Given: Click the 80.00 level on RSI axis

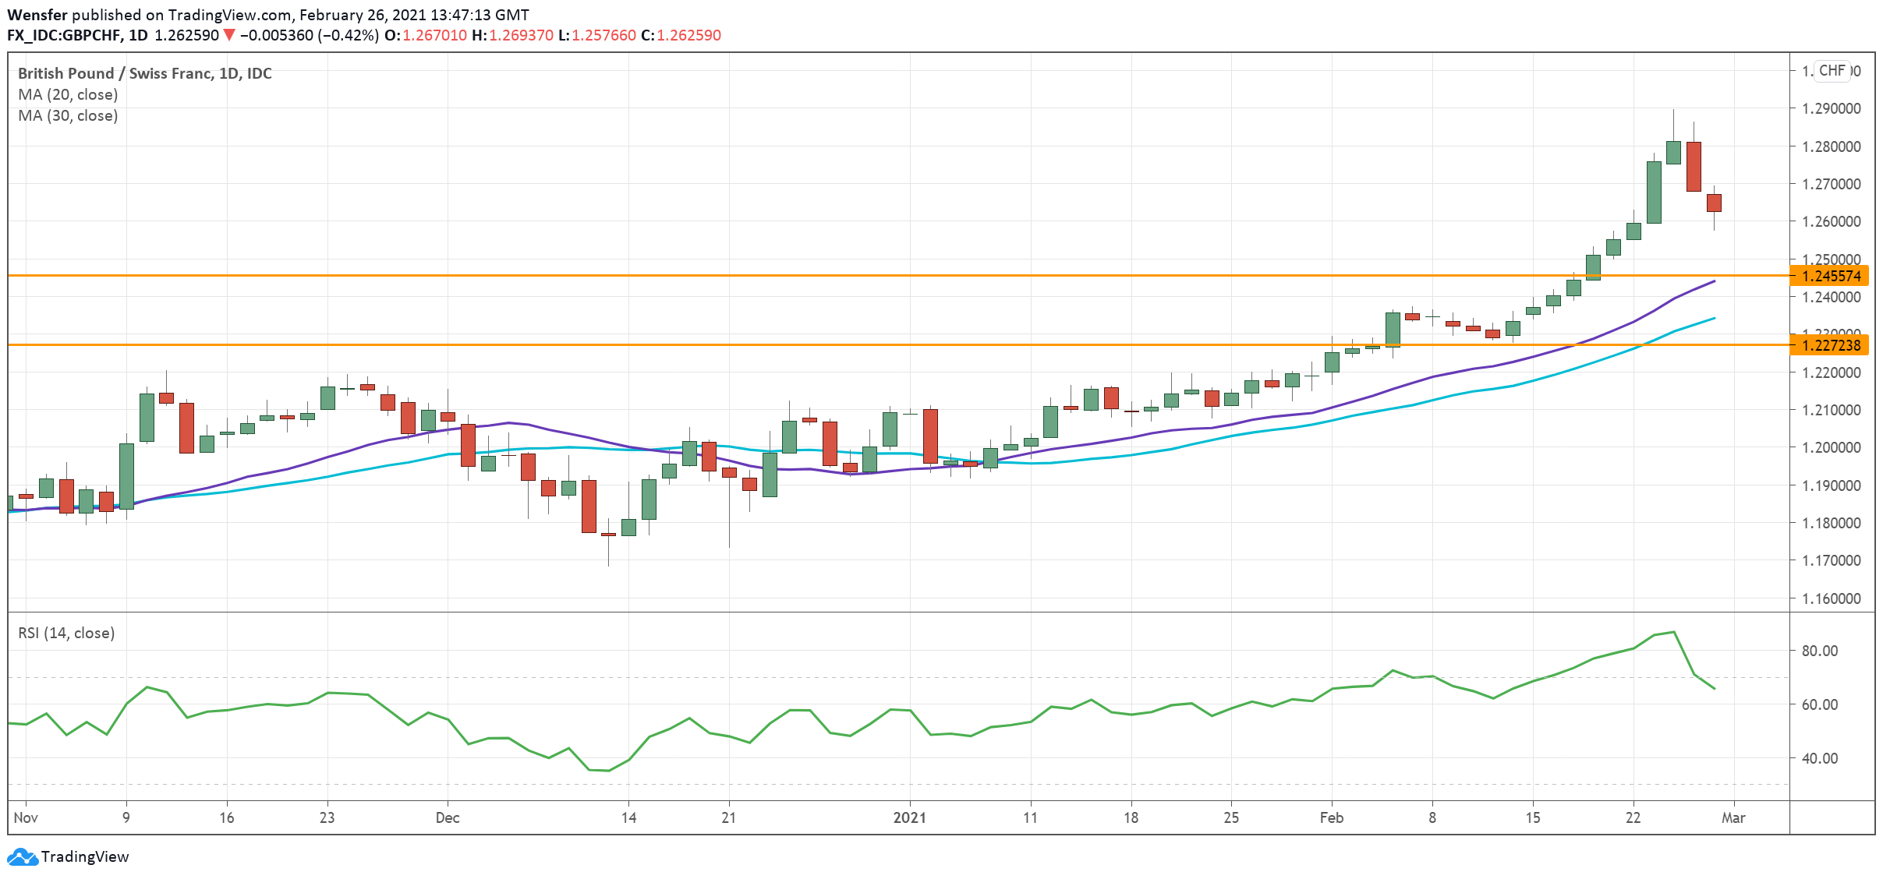Looking at the screenshot, I should 1819,651.
